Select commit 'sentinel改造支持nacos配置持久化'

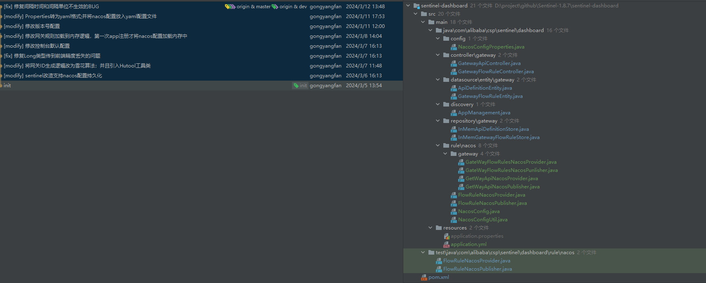click(201, 76)
